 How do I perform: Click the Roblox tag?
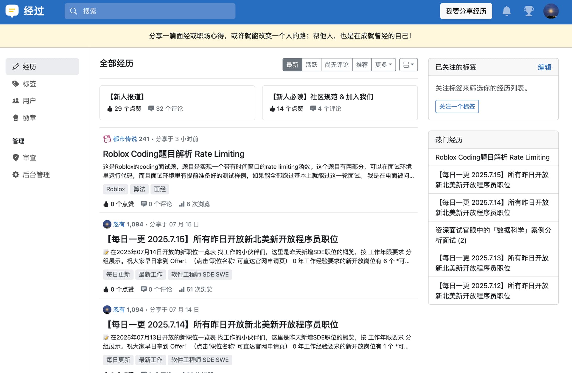pyautogui.click(x=116, y=189)
